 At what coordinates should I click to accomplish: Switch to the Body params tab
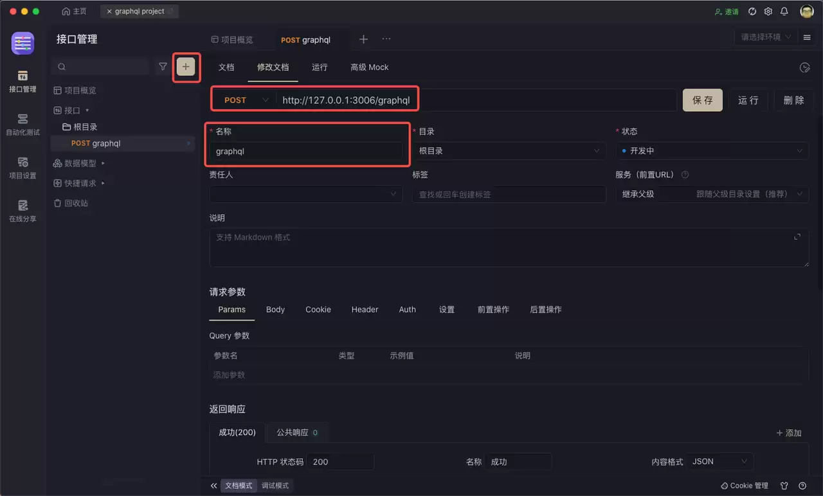pyautogui.click(x=275, y=310)
